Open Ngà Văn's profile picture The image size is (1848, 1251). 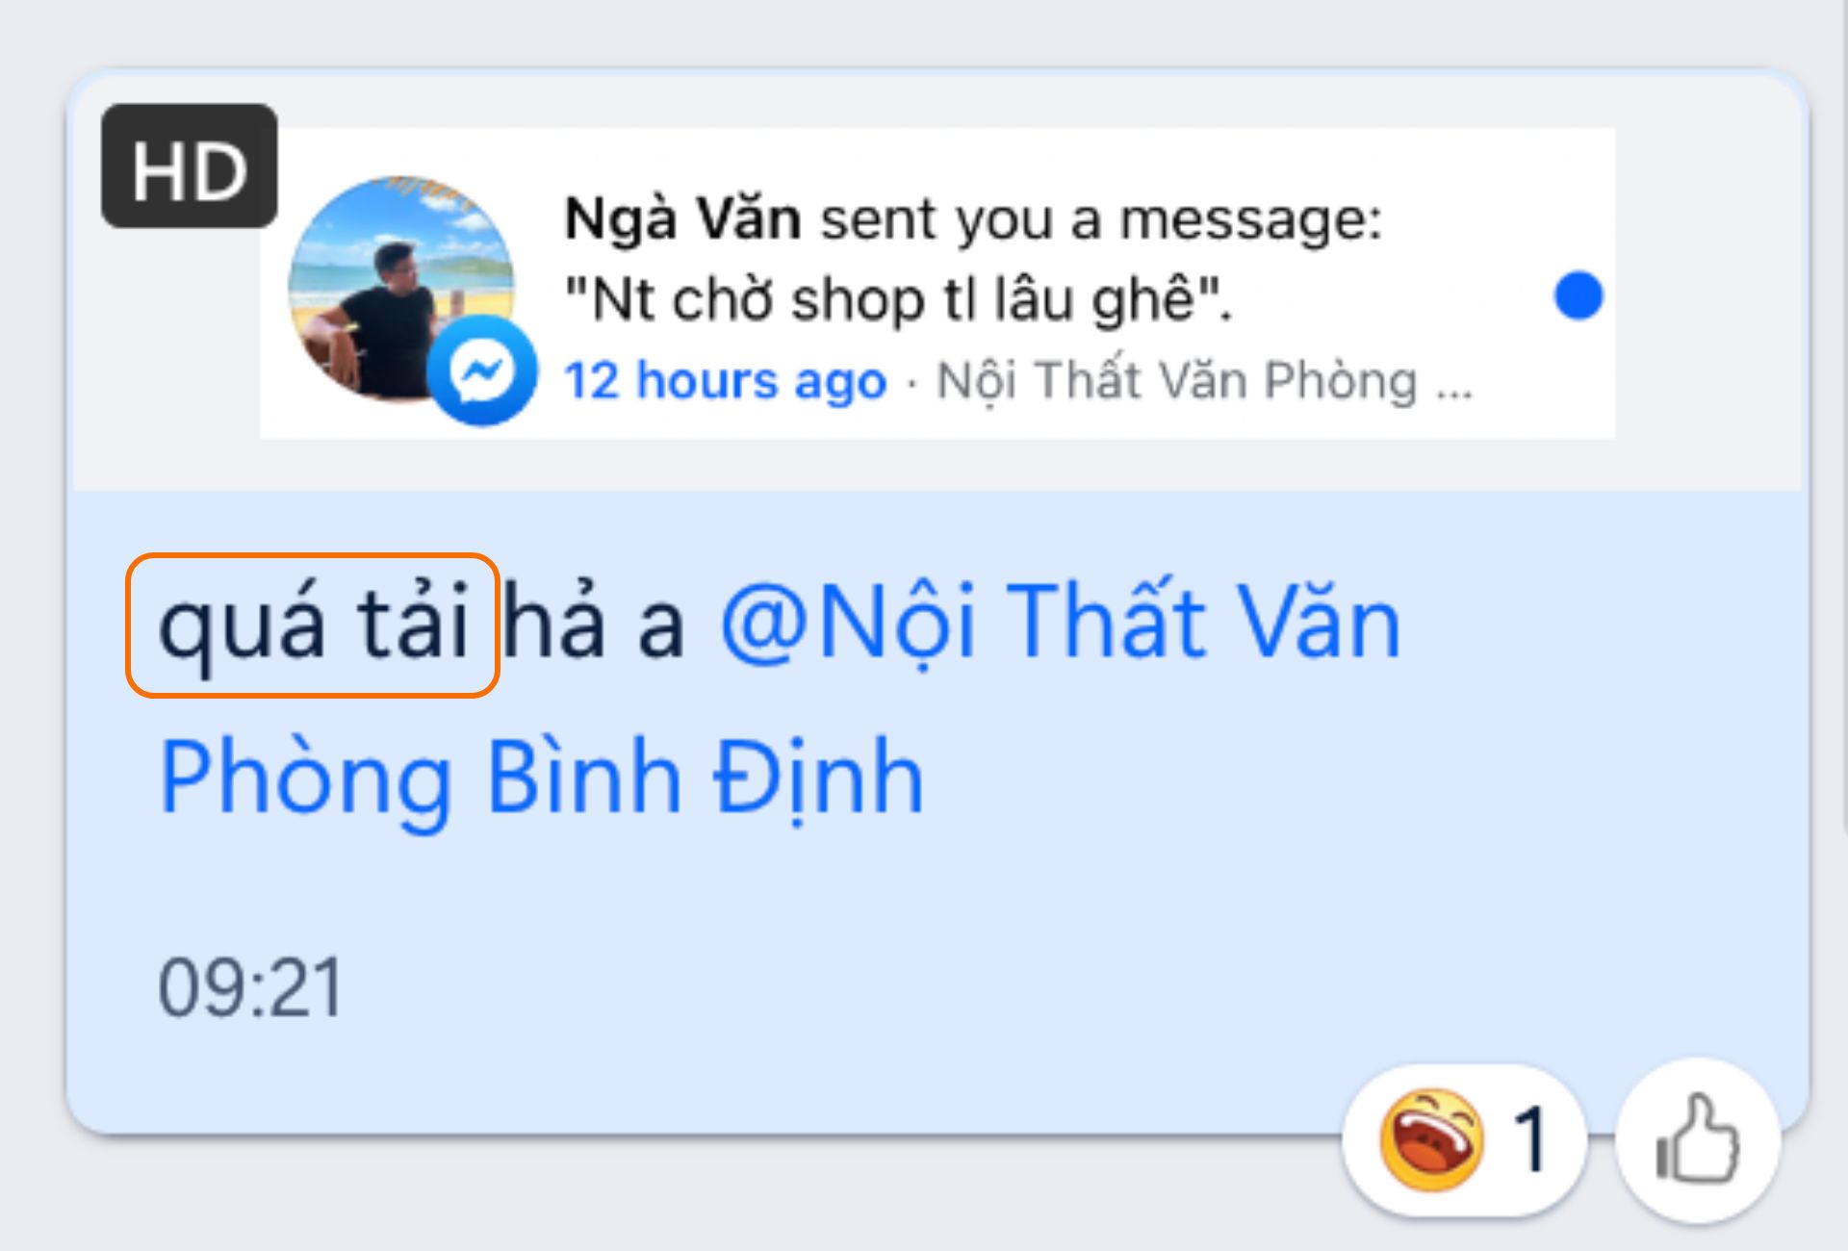pos(400,287)
